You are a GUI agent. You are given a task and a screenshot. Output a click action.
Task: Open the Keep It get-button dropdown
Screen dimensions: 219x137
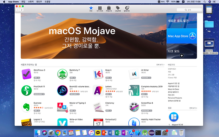pyautogui.click(x=109, y=78)
